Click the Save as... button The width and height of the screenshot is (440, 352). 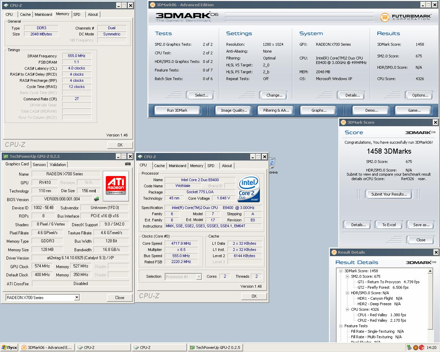[x=421, y=225]
